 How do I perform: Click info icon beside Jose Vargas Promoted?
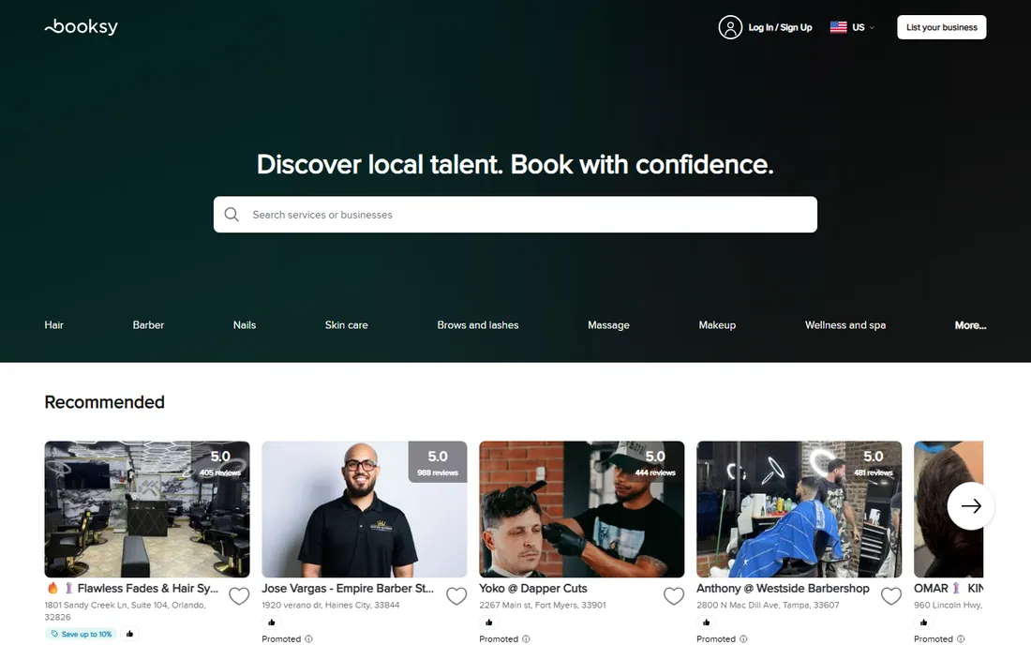click(309, 639)
